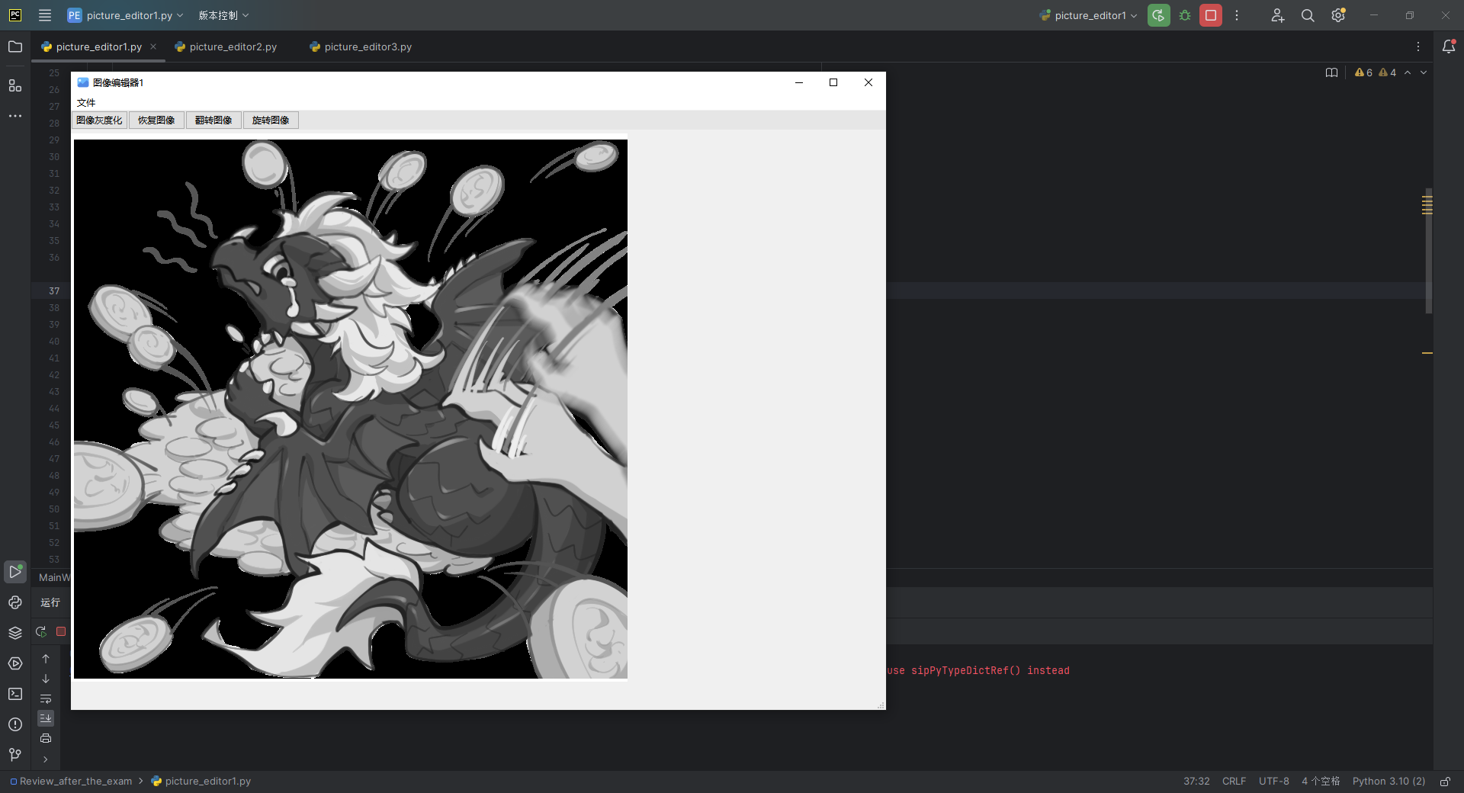This screenshot has height=793, width=1464.
Task: Click the editor vertical scrollbar
Action: pyautogui.click(x=1429, y=250)
